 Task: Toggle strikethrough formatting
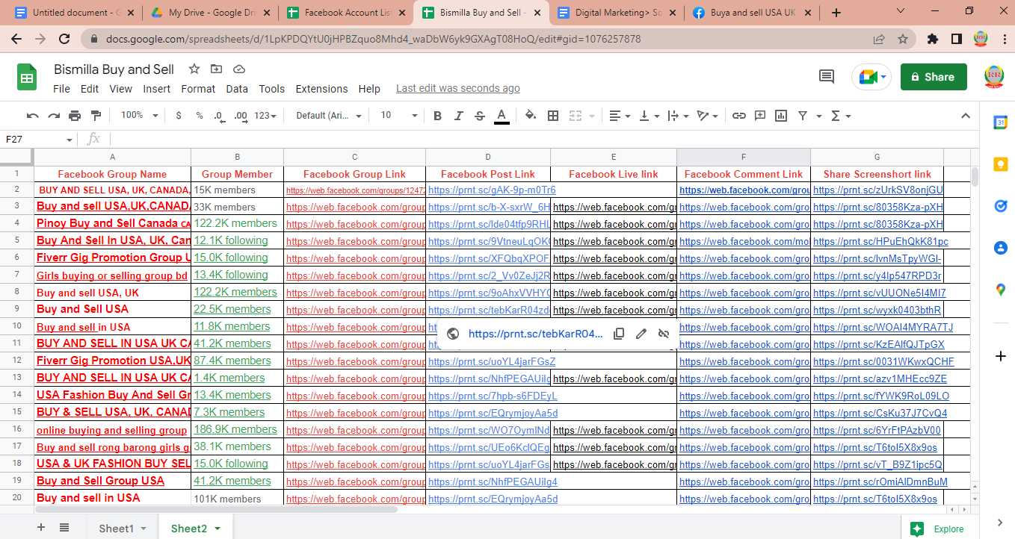pyautogui.click(x=480, y=116)
